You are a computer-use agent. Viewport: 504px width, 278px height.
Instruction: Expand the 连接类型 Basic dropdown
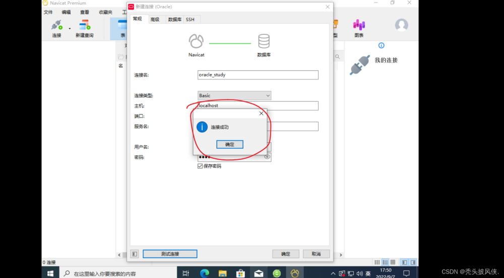coord(268,96)
